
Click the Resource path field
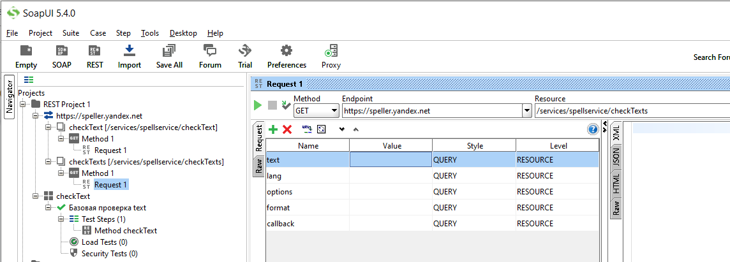(x=632, y=111)
